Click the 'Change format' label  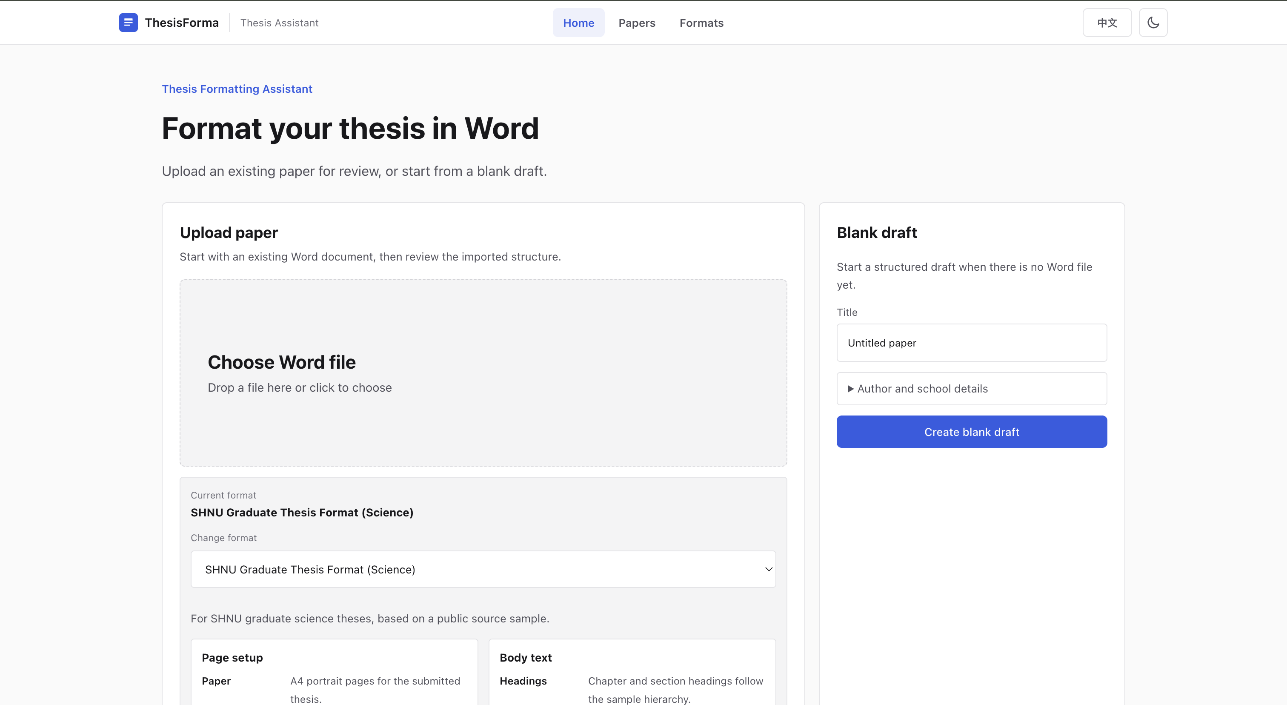tap(223, 538)
